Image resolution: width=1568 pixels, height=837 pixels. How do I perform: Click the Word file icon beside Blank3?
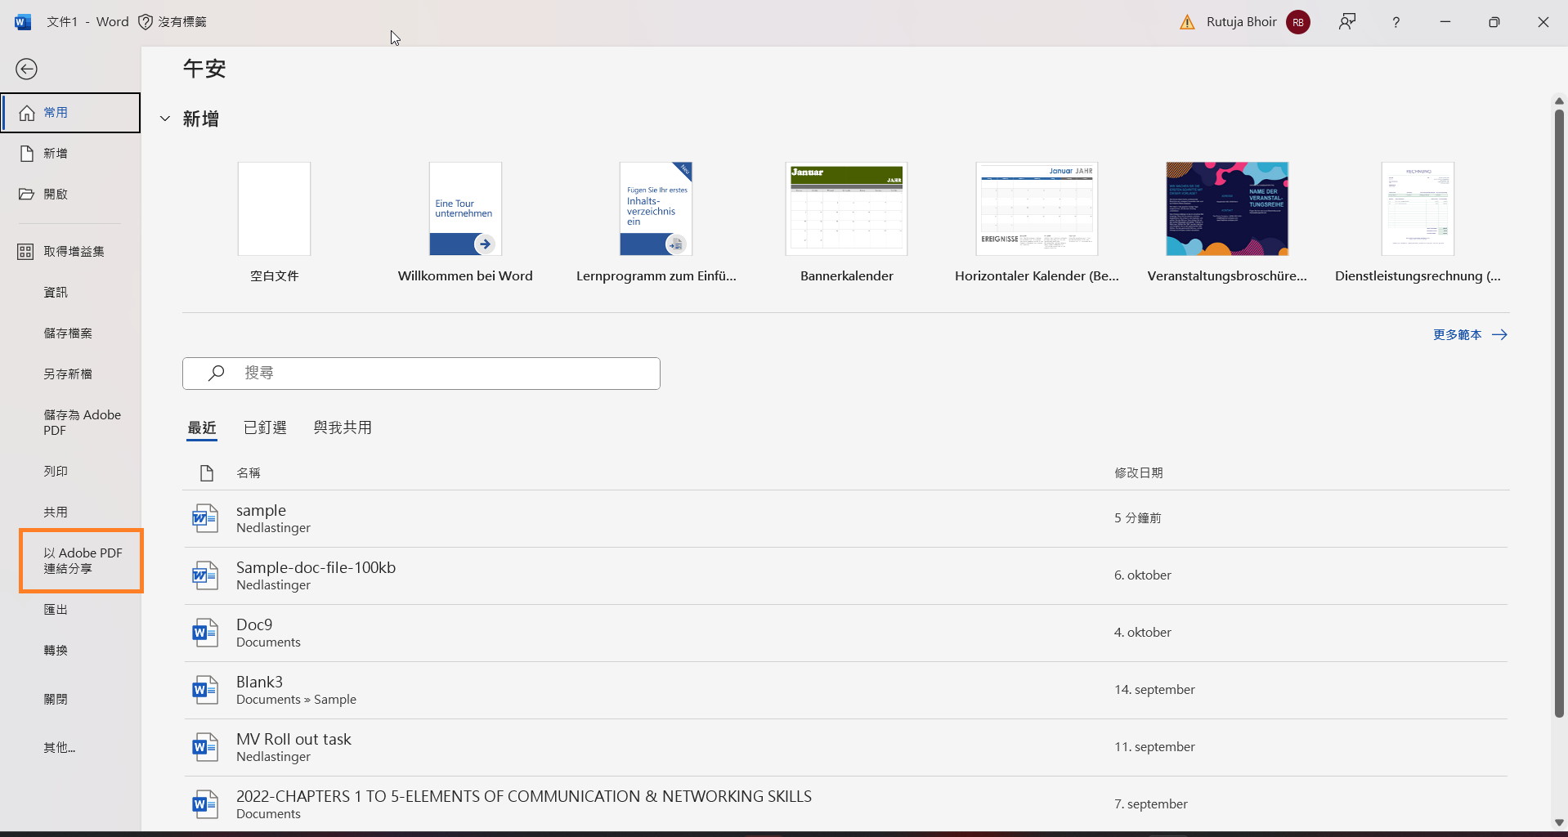[204, 691]
